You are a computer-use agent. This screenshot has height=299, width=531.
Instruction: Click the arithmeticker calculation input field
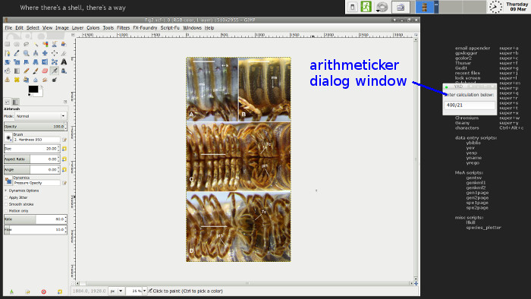point(470,105)
